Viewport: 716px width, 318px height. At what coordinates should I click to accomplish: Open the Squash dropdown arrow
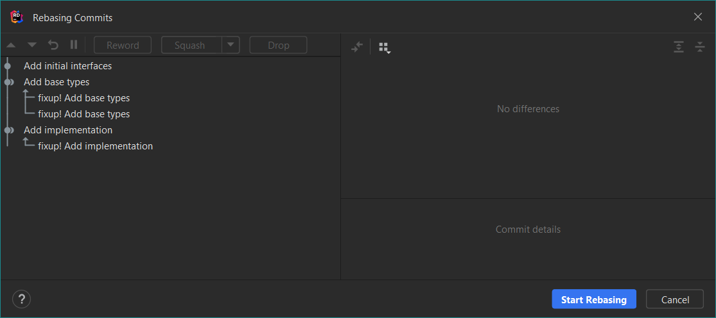231,45
